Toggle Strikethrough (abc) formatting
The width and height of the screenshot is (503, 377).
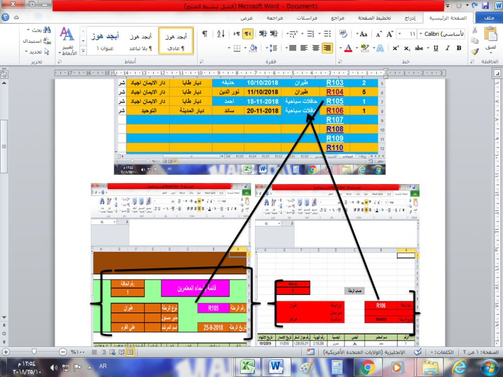coord(418,48)
